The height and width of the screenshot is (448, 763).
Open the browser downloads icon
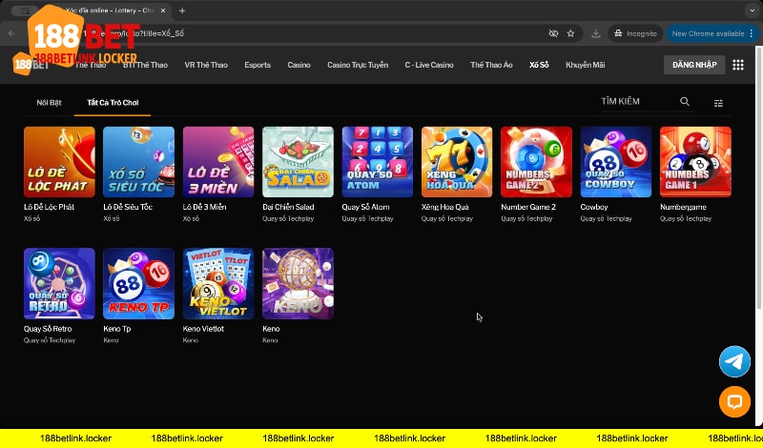point(596,32)
